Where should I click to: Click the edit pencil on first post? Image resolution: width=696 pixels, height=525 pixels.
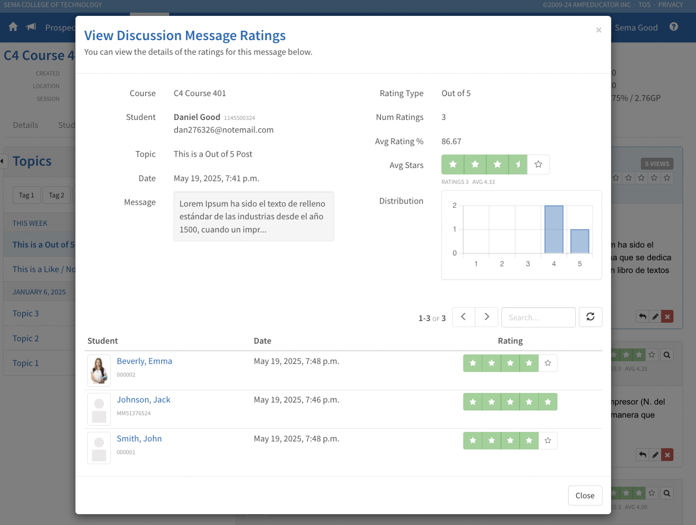655,317
